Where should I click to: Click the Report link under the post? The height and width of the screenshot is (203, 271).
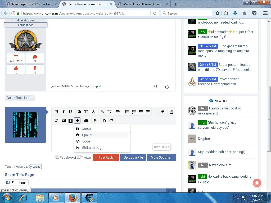coord(97,86)
